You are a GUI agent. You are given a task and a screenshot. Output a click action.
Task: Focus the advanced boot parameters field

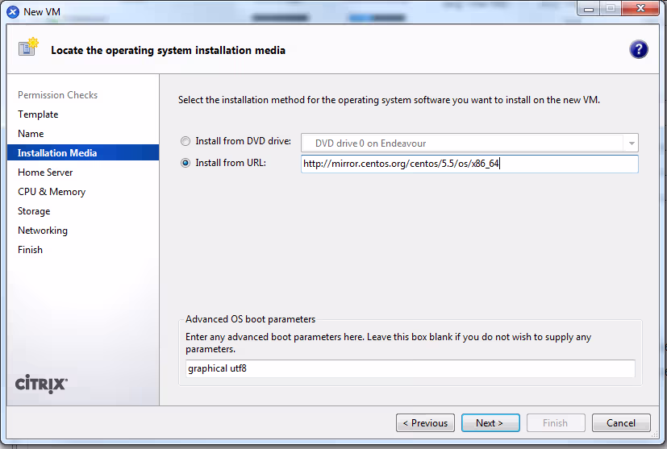pos(410,368)
